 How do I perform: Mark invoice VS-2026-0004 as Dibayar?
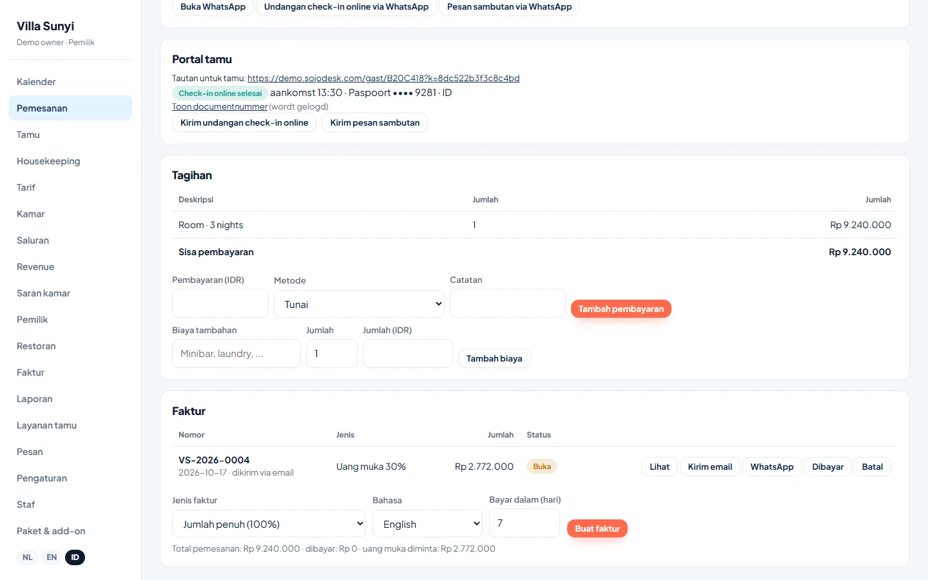pos(827,467)
